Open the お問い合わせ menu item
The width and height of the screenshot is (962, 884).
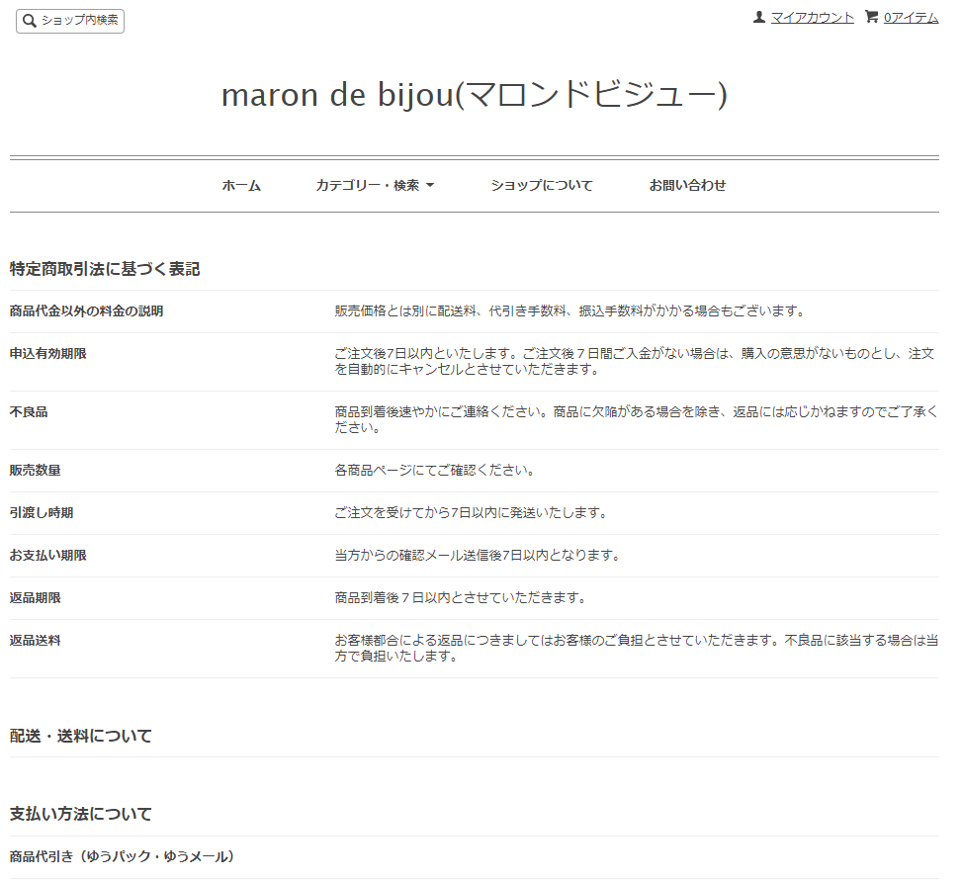[x=688, y=185]
